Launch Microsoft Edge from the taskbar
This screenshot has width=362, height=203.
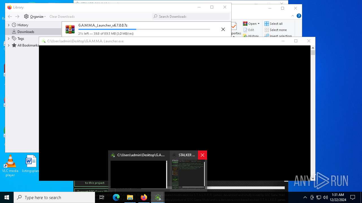coord(116,197)
